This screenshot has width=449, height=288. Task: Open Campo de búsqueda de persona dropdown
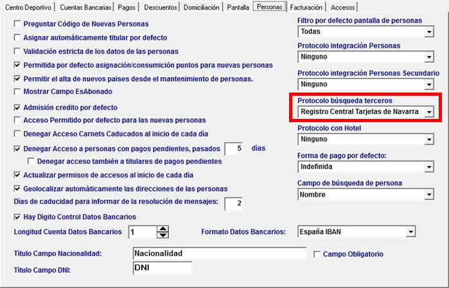point(428,195)
